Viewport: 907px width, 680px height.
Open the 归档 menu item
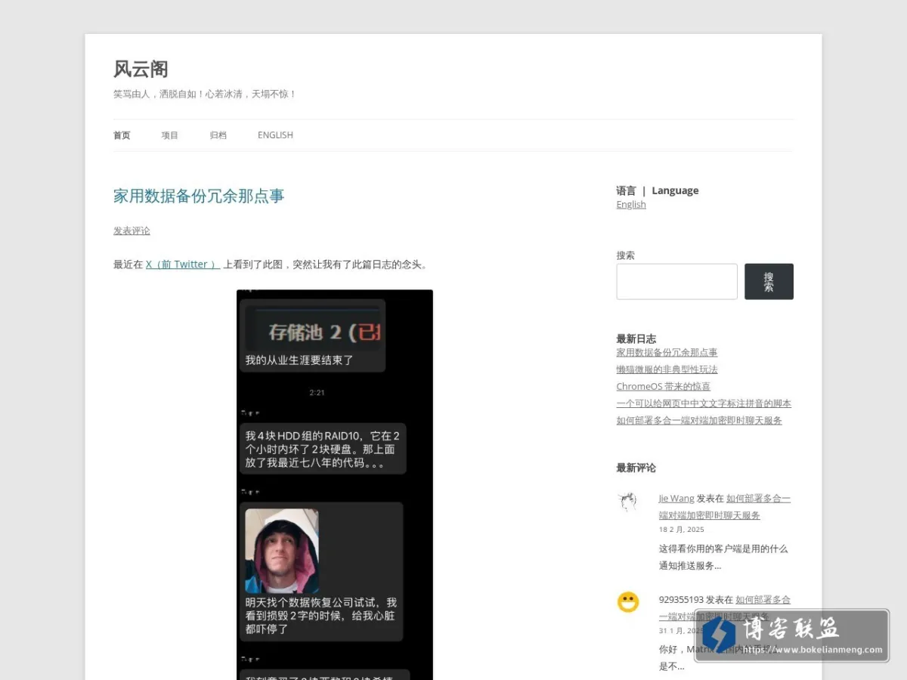pyautogui.click(x=218, y=135)
